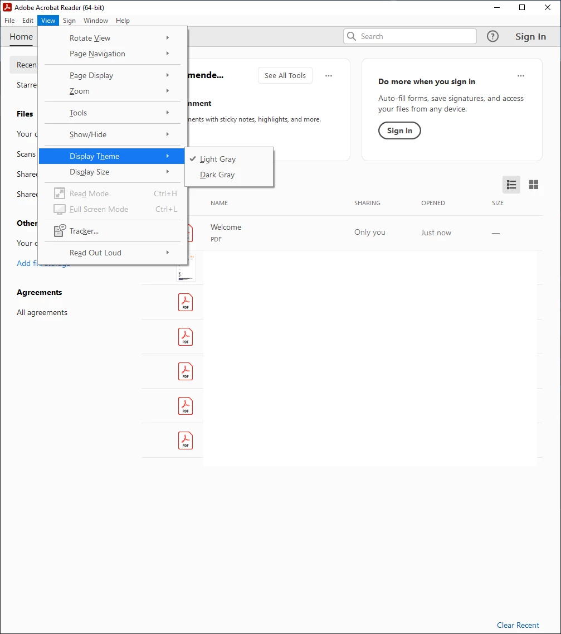Sort files by SIZE column header
The height and width of the screenshot is (634, 561).
(x=497, y=203)
